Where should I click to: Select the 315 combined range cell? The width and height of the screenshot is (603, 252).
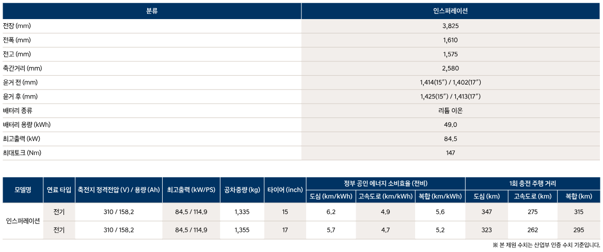pos(578,212)
